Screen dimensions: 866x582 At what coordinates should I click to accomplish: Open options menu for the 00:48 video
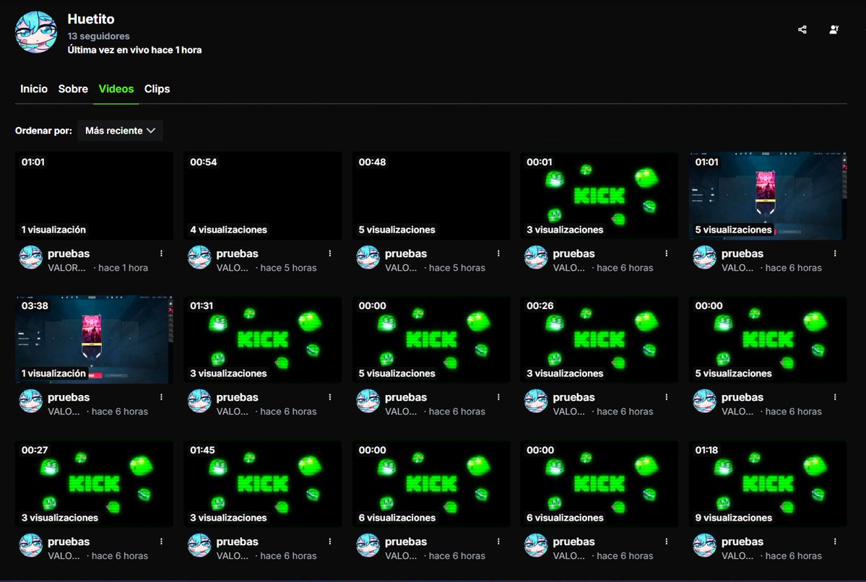pyautogui.click(x=498, y=253)
